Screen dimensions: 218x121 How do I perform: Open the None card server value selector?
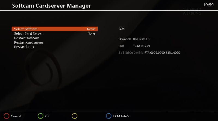91,33
